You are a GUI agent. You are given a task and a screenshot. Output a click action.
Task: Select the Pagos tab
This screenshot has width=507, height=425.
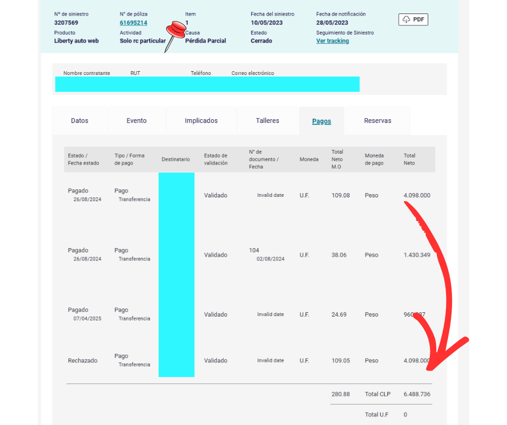[x=321, y=121]
